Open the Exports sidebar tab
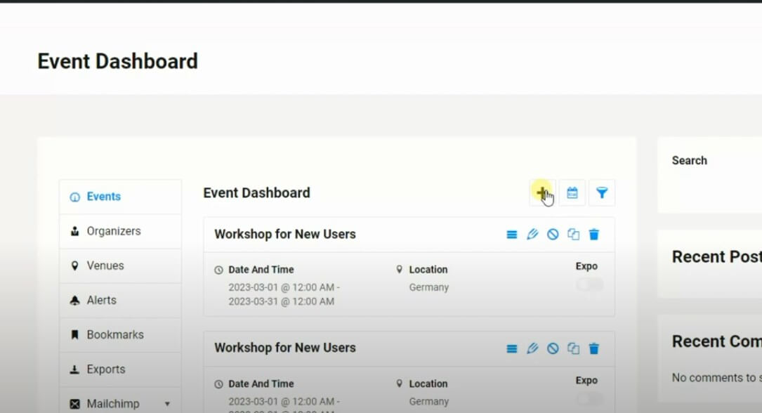762x413 pixels. coord(121,369)
